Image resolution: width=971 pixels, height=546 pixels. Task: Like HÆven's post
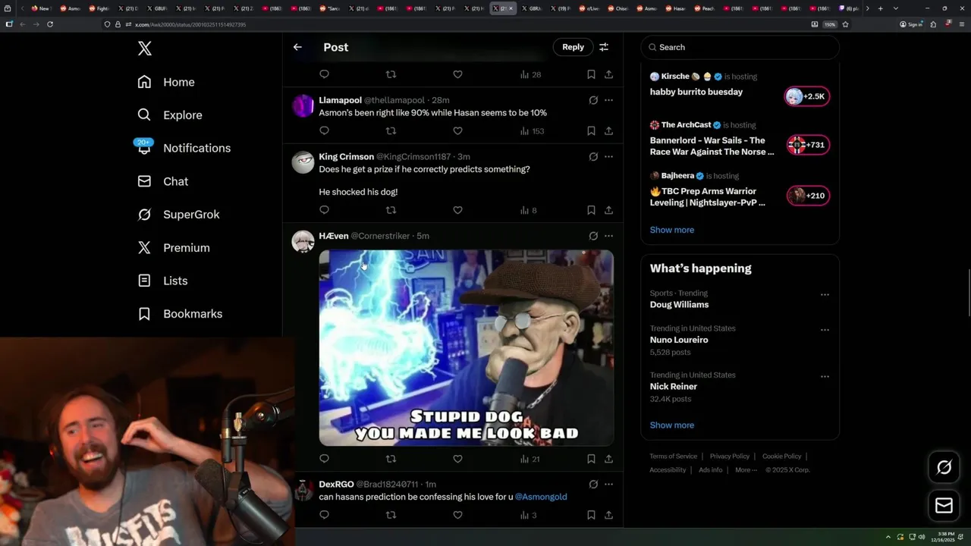(x=457, y=459)
